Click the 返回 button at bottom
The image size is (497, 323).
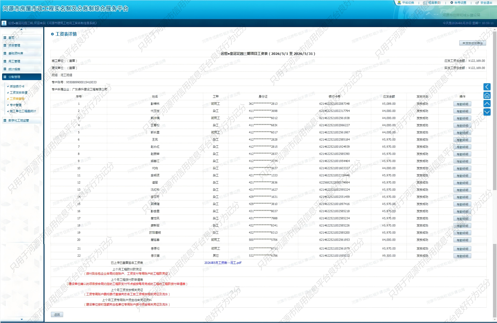[x=57, y=315]
